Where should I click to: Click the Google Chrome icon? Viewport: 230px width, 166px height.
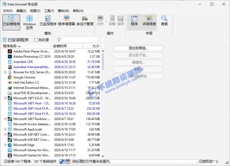click(x=10, y=77)
